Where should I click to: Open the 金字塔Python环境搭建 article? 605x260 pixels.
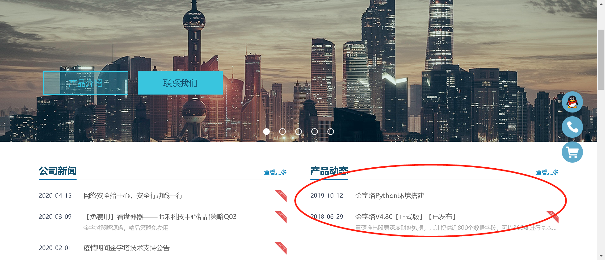(390, 196)
